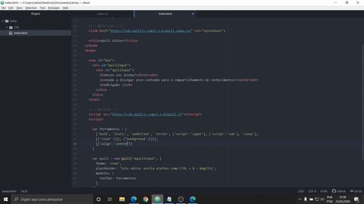Open the File menu

(3, 8)
